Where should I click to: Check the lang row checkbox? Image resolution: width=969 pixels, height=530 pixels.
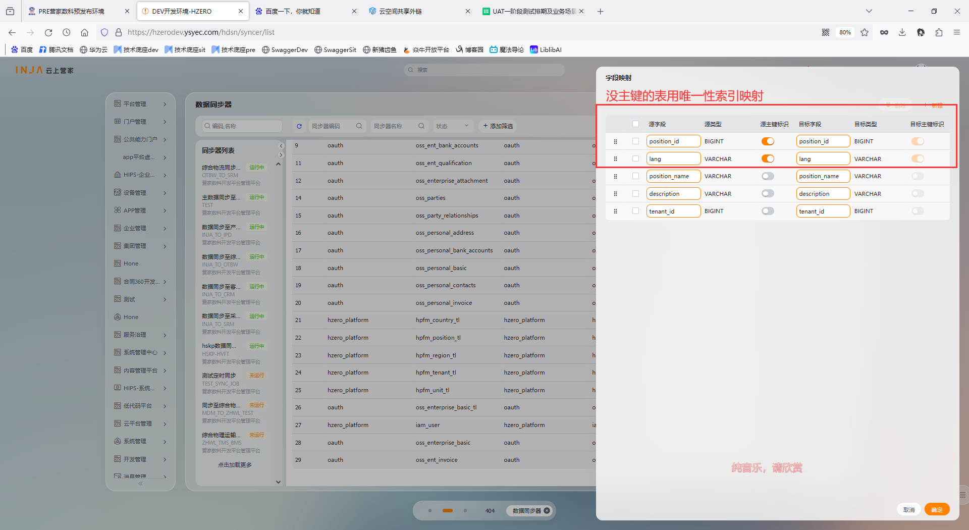[x=635, y=158]
